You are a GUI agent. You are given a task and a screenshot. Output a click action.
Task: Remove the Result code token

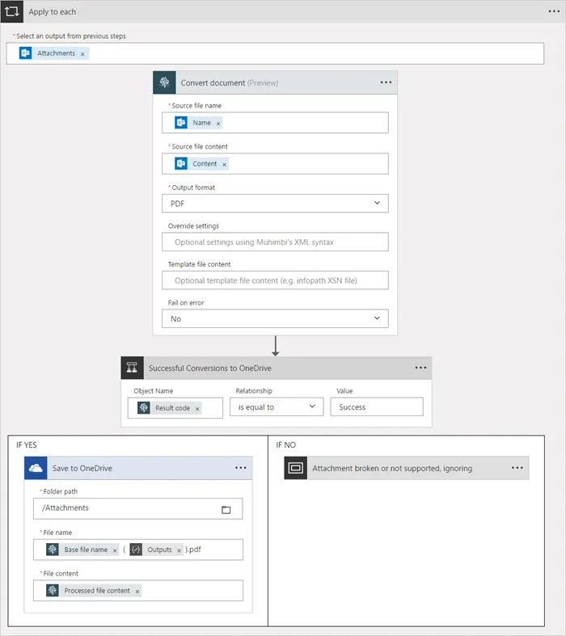tap(197, 408)
